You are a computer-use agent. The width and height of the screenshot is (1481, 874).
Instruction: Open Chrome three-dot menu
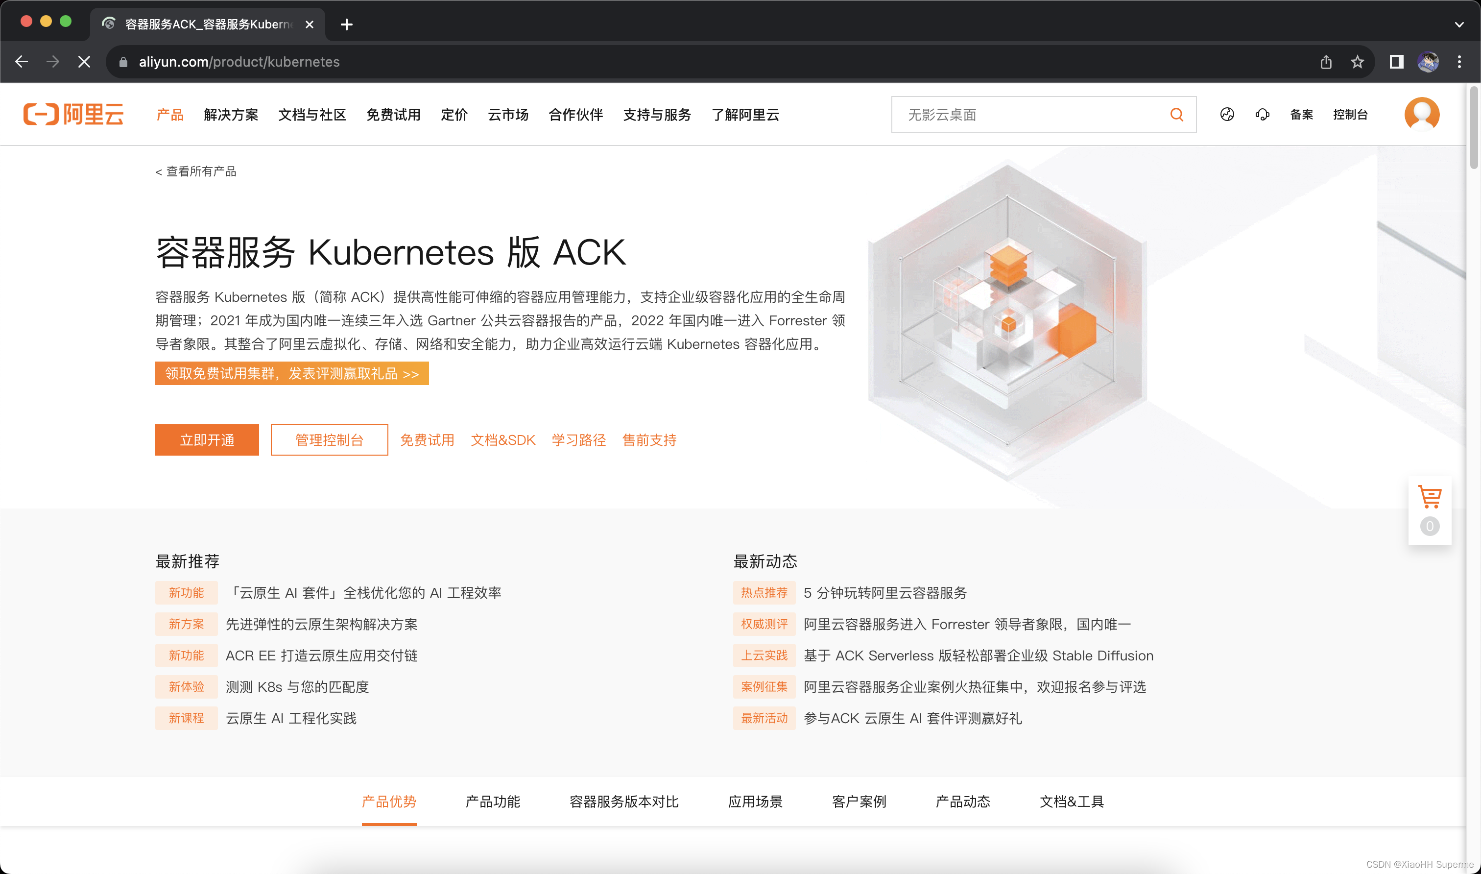(x=1459, y=62)
